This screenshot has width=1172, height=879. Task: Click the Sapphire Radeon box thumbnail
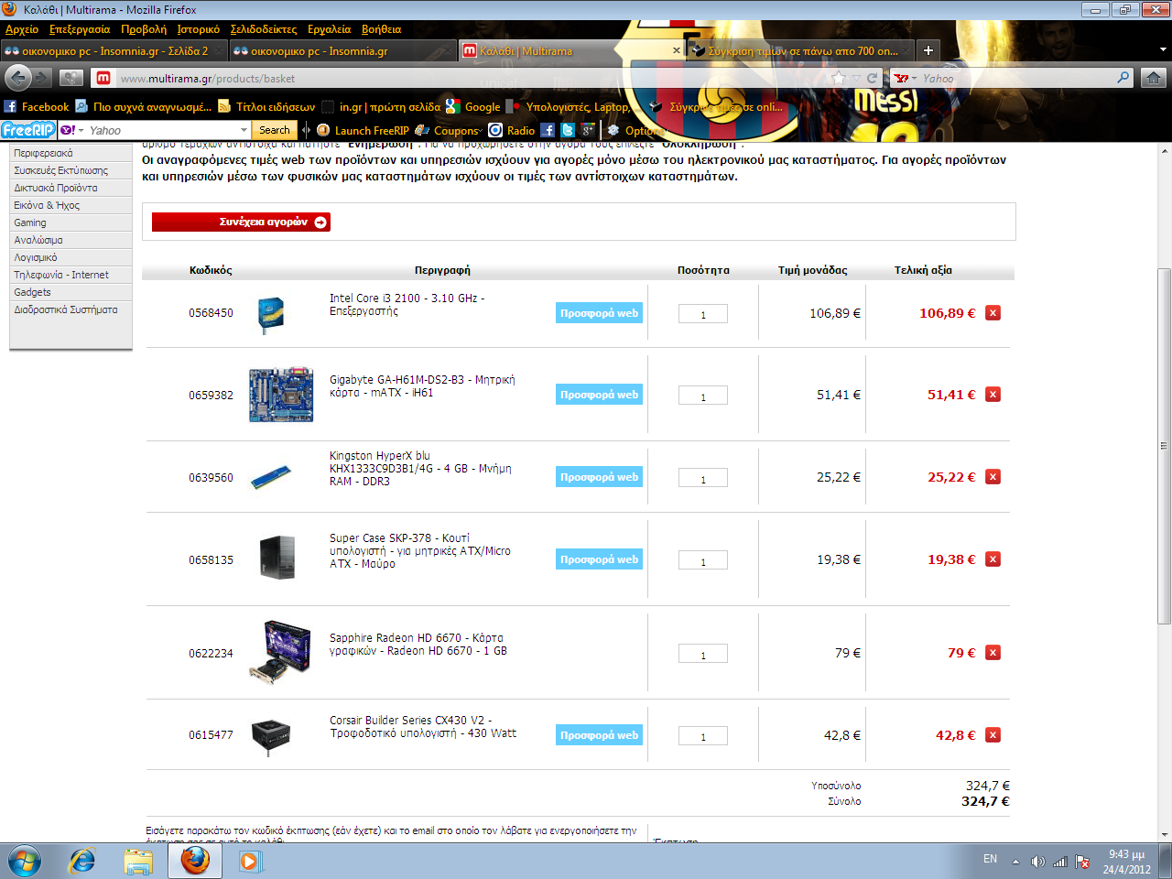[x=280, y=652]
